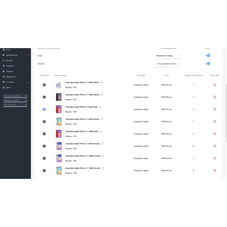The width and height of the screenshot is (227, 227).
Task: Select main radio for iPhone 11 64GB Green
Action: (44, 122)
